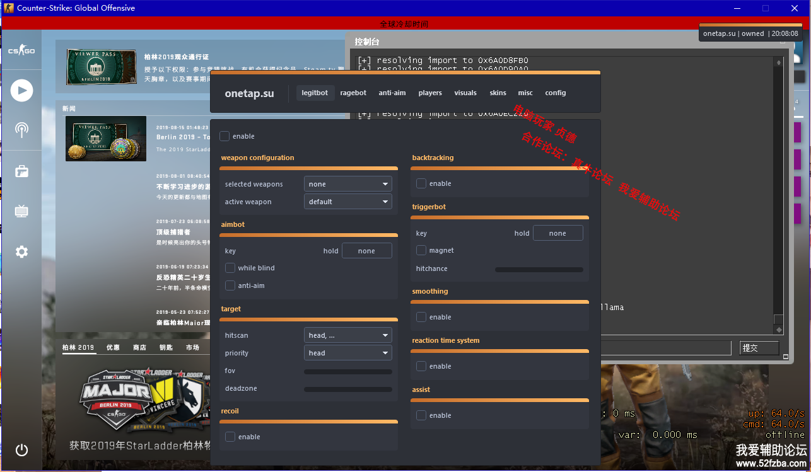Open the players tab
Screen dimensions: 811x472
click(430, 93)
